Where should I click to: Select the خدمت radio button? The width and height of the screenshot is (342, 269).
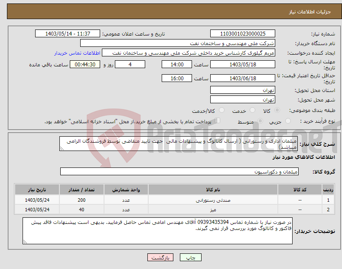(252, 110)
